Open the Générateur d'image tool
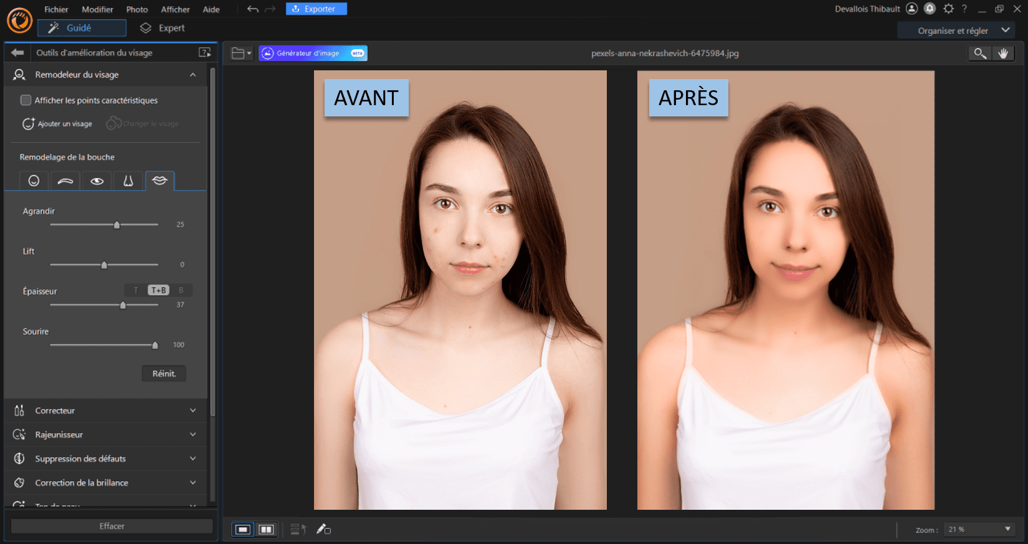Viewport: 1028px width, 544px height. 313,54
